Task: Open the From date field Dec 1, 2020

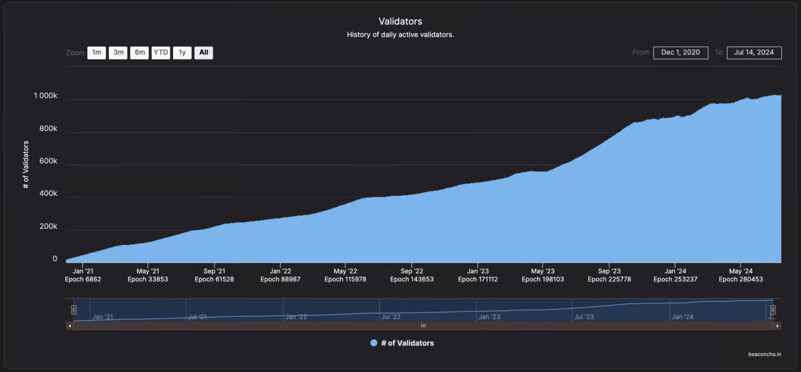Action: [680, 53]
